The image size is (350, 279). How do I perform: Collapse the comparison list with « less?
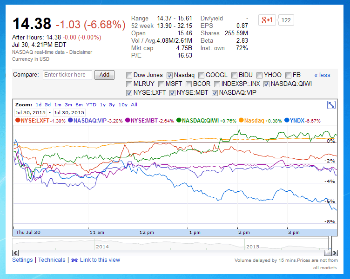pyautogui.click(x=322, y=75)
